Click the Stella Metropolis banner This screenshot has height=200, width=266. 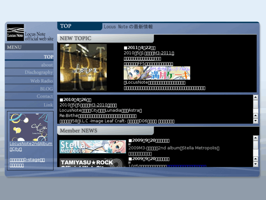pos(93,146)
